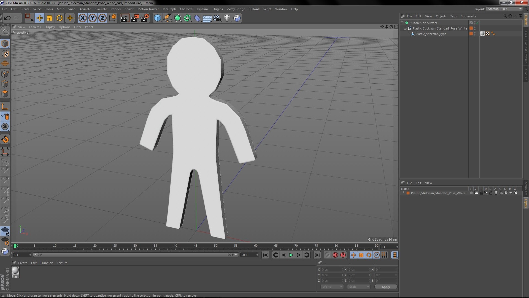Toggle visibility dots for Plastic_Stickman_Type
529x298 pixels.
(x=475, y=34)
